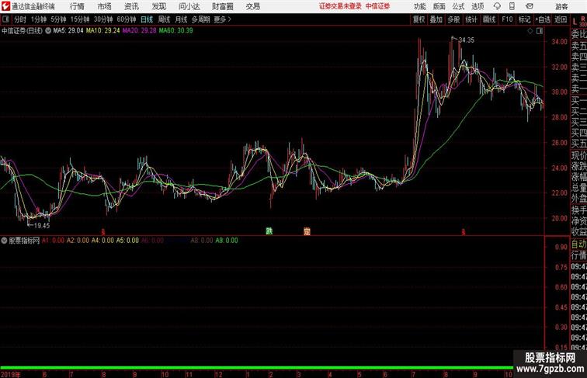Image resolution: width=587 pixels, height=378 pixels.
Task: Click the 多股 toolbar button
Action: [x=453, y=19]
